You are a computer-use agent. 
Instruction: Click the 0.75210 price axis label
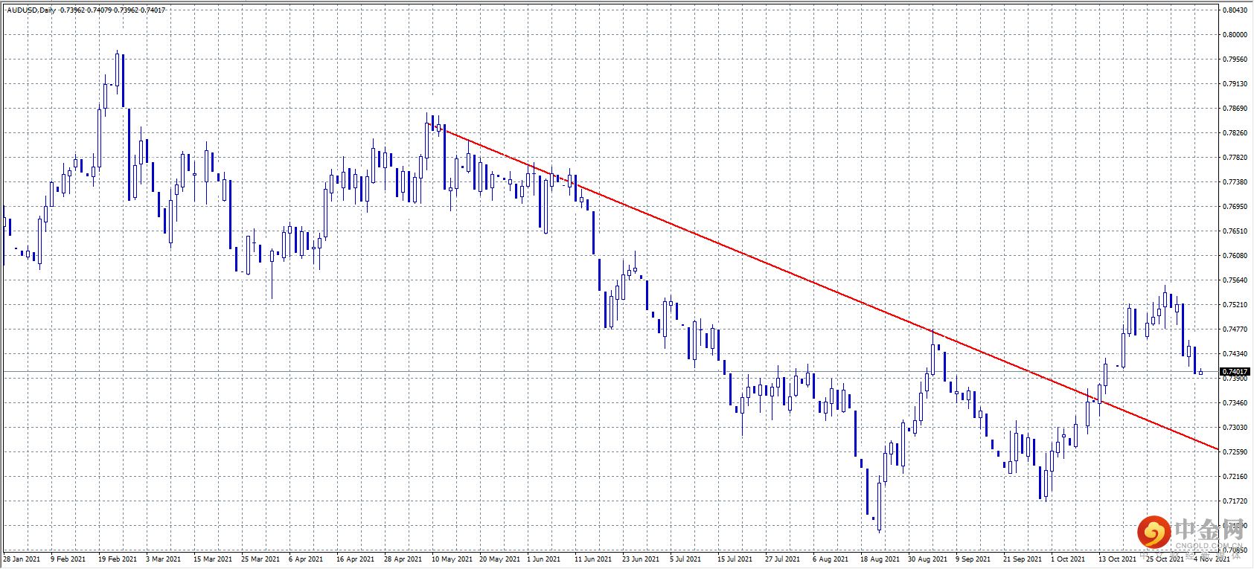(1235, 305)
